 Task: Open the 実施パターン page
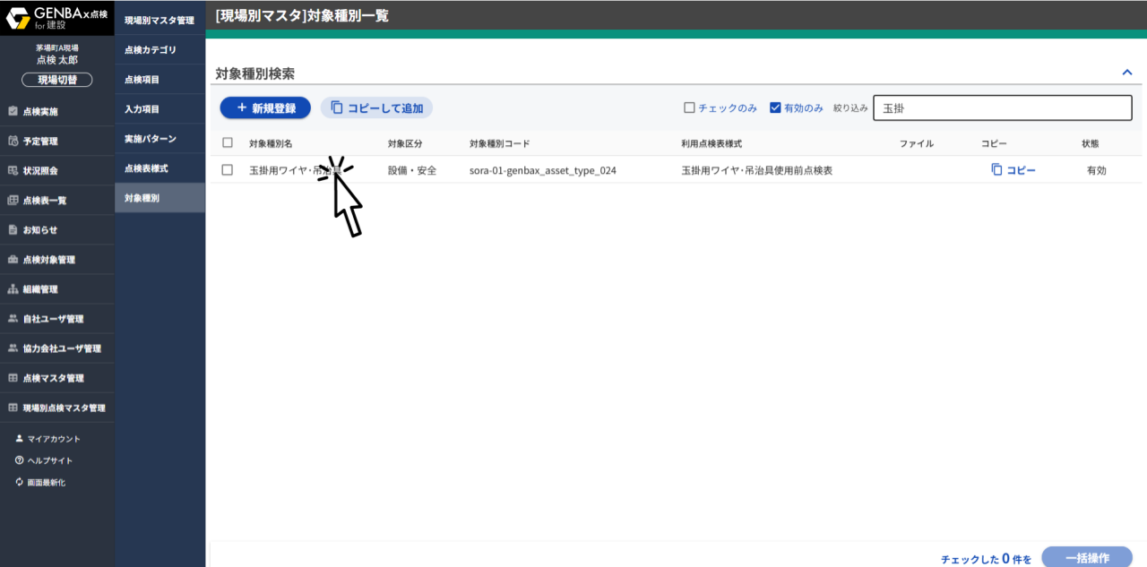point(160,138)
